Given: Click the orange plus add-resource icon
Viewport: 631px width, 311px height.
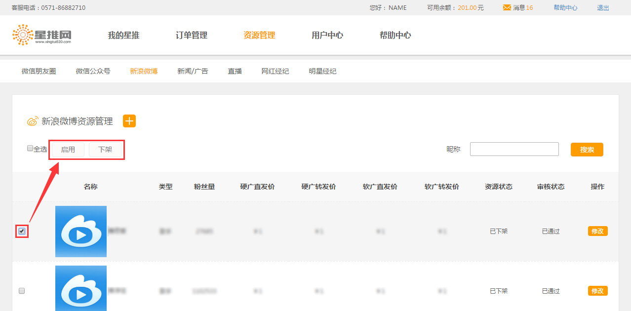Looking at the screenshot, I should click(x=129, y=121).
